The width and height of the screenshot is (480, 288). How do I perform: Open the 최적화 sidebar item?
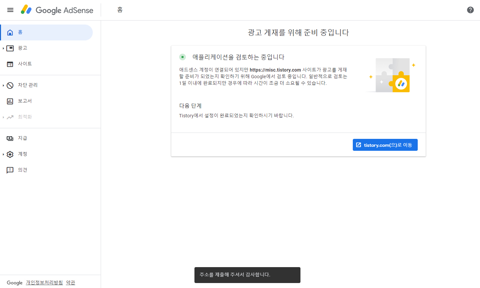pos(46,117)
